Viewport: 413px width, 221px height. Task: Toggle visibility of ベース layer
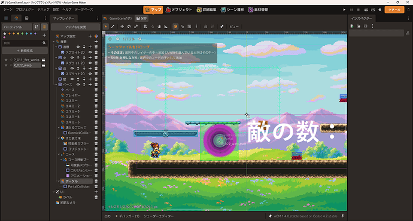[x=78, y=84]
